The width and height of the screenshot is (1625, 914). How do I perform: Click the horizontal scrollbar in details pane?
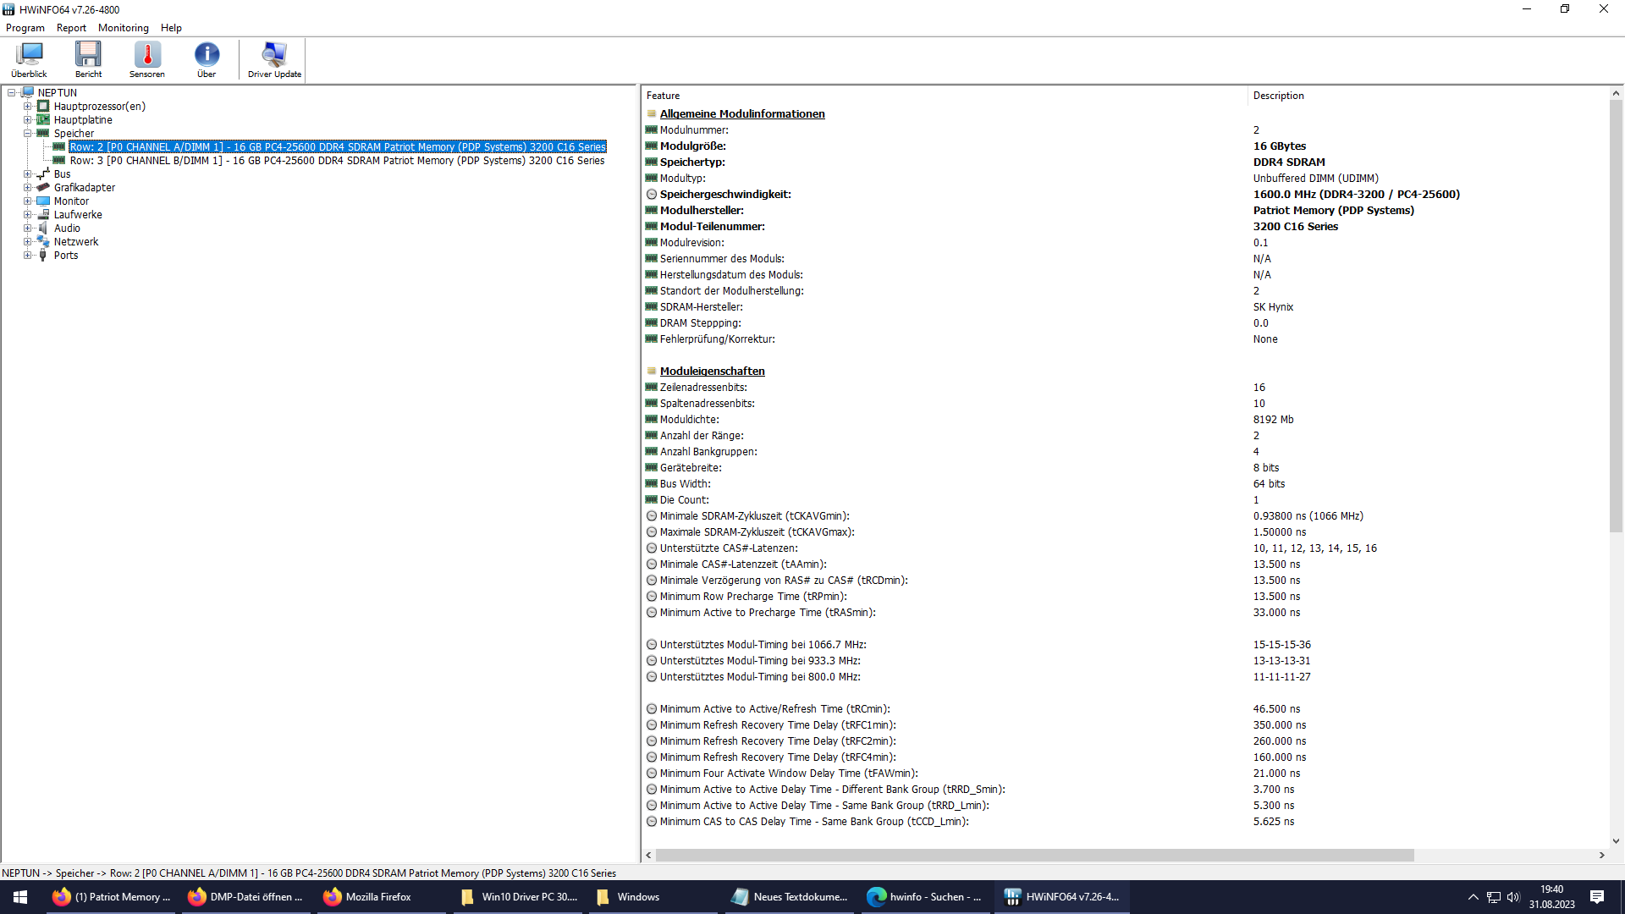(x=1033, y=856)
